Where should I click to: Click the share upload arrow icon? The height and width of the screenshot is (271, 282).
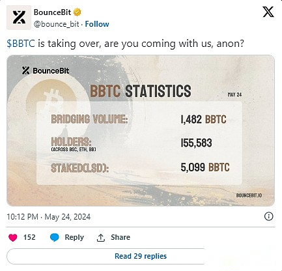pyautogui.click(x=101, y=238)
